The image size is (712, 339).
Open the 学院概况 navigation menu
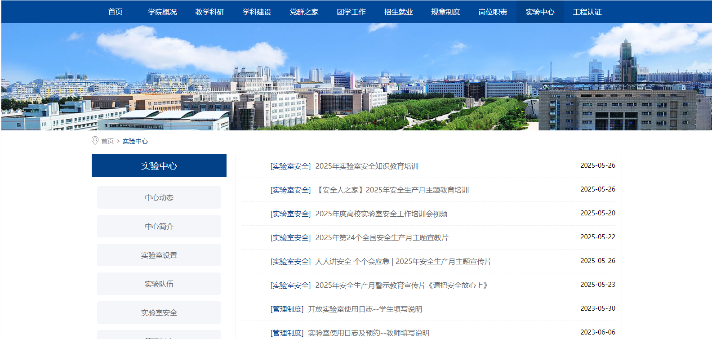[162, 12]
